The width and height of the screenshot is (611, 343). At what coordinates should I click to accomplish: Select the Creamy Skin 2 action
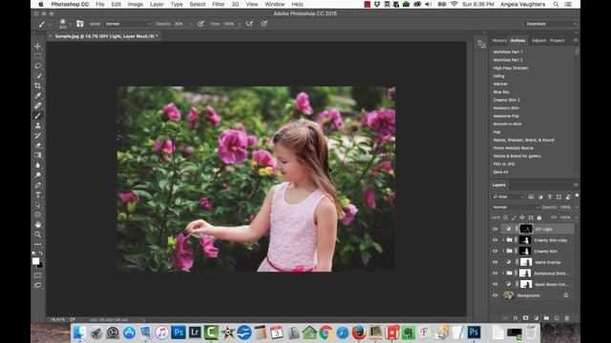click(506, 100)
